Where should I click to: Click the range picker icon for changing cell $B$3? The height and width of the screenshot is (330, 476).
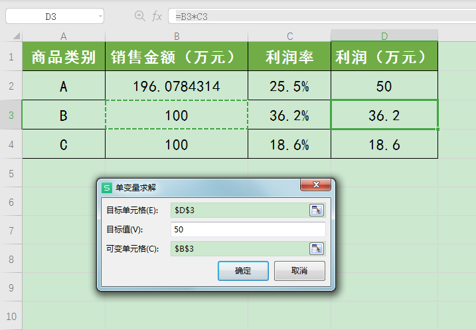tap(316, 248)
